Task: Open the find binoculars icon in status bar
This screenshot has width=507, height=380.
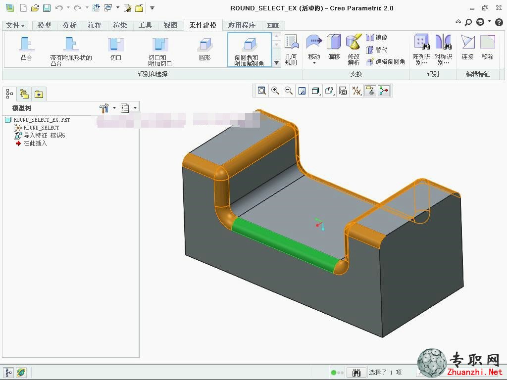Action: [356, 373]
